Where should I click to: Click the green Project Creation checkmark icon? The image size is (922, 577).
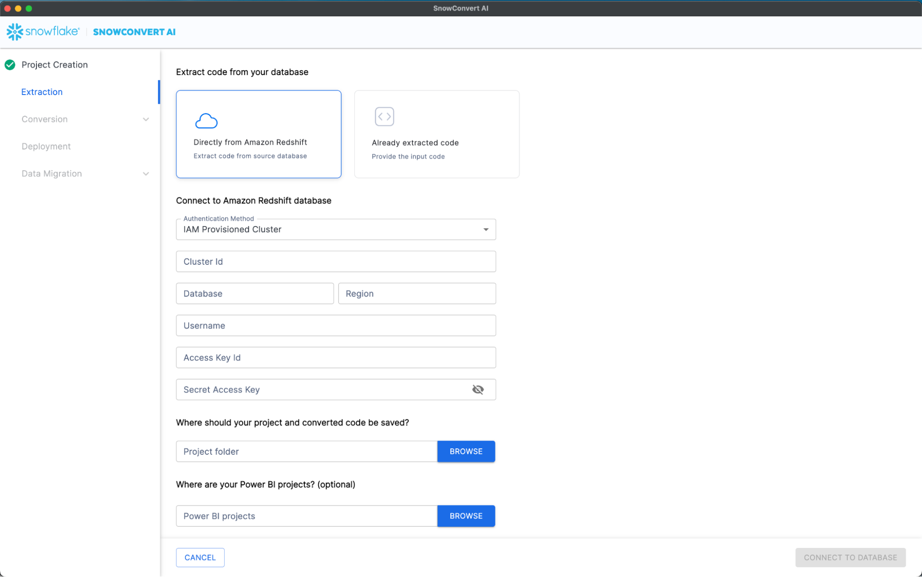[10, 65]
